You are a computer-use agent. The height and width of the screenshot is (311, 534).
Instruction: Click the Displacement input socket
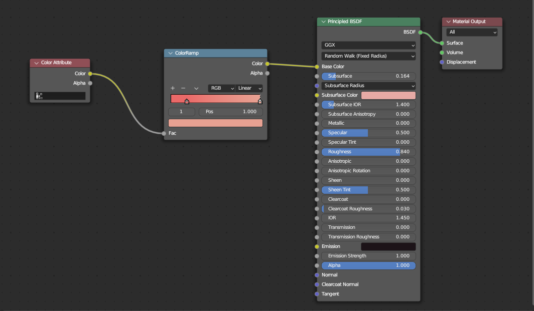tap(442, 62)
